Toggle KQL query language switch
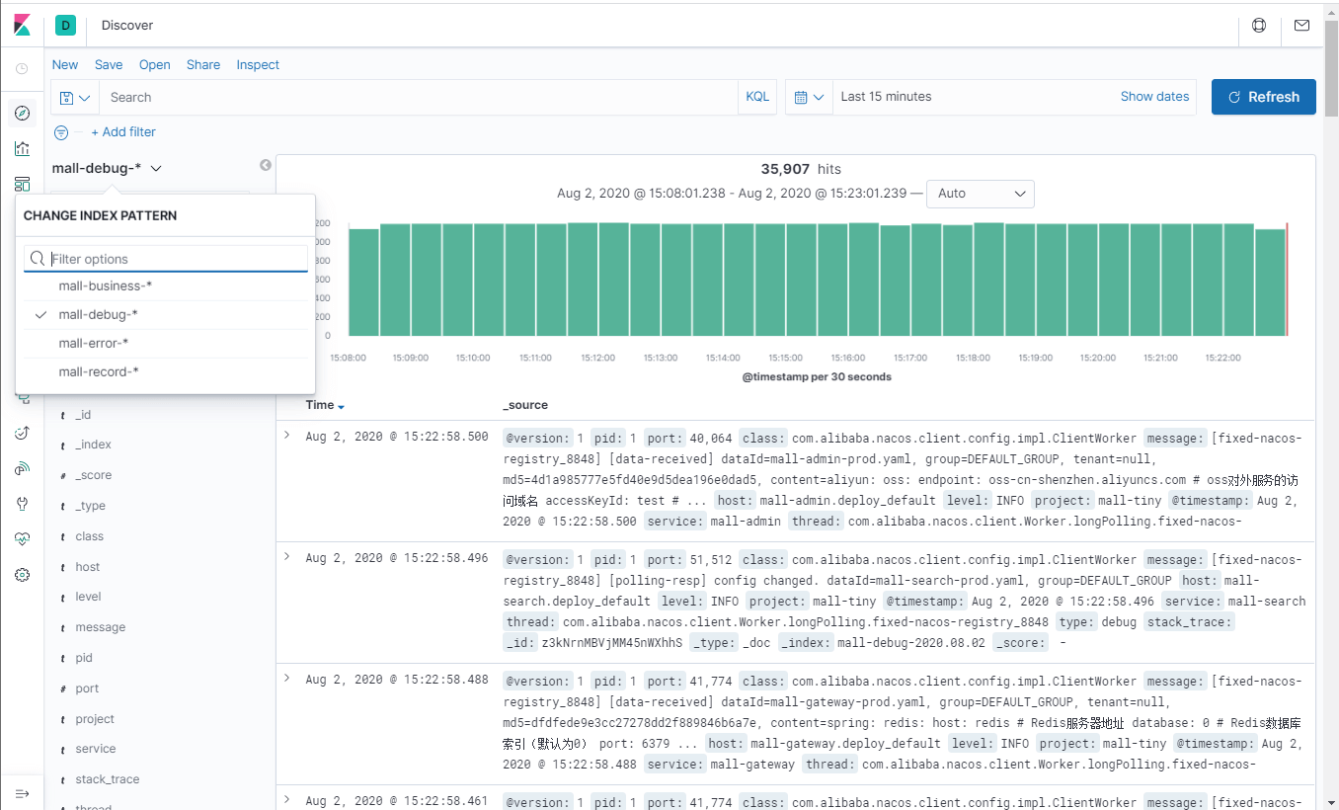The image size is (1339, 810). pos(757,97)
